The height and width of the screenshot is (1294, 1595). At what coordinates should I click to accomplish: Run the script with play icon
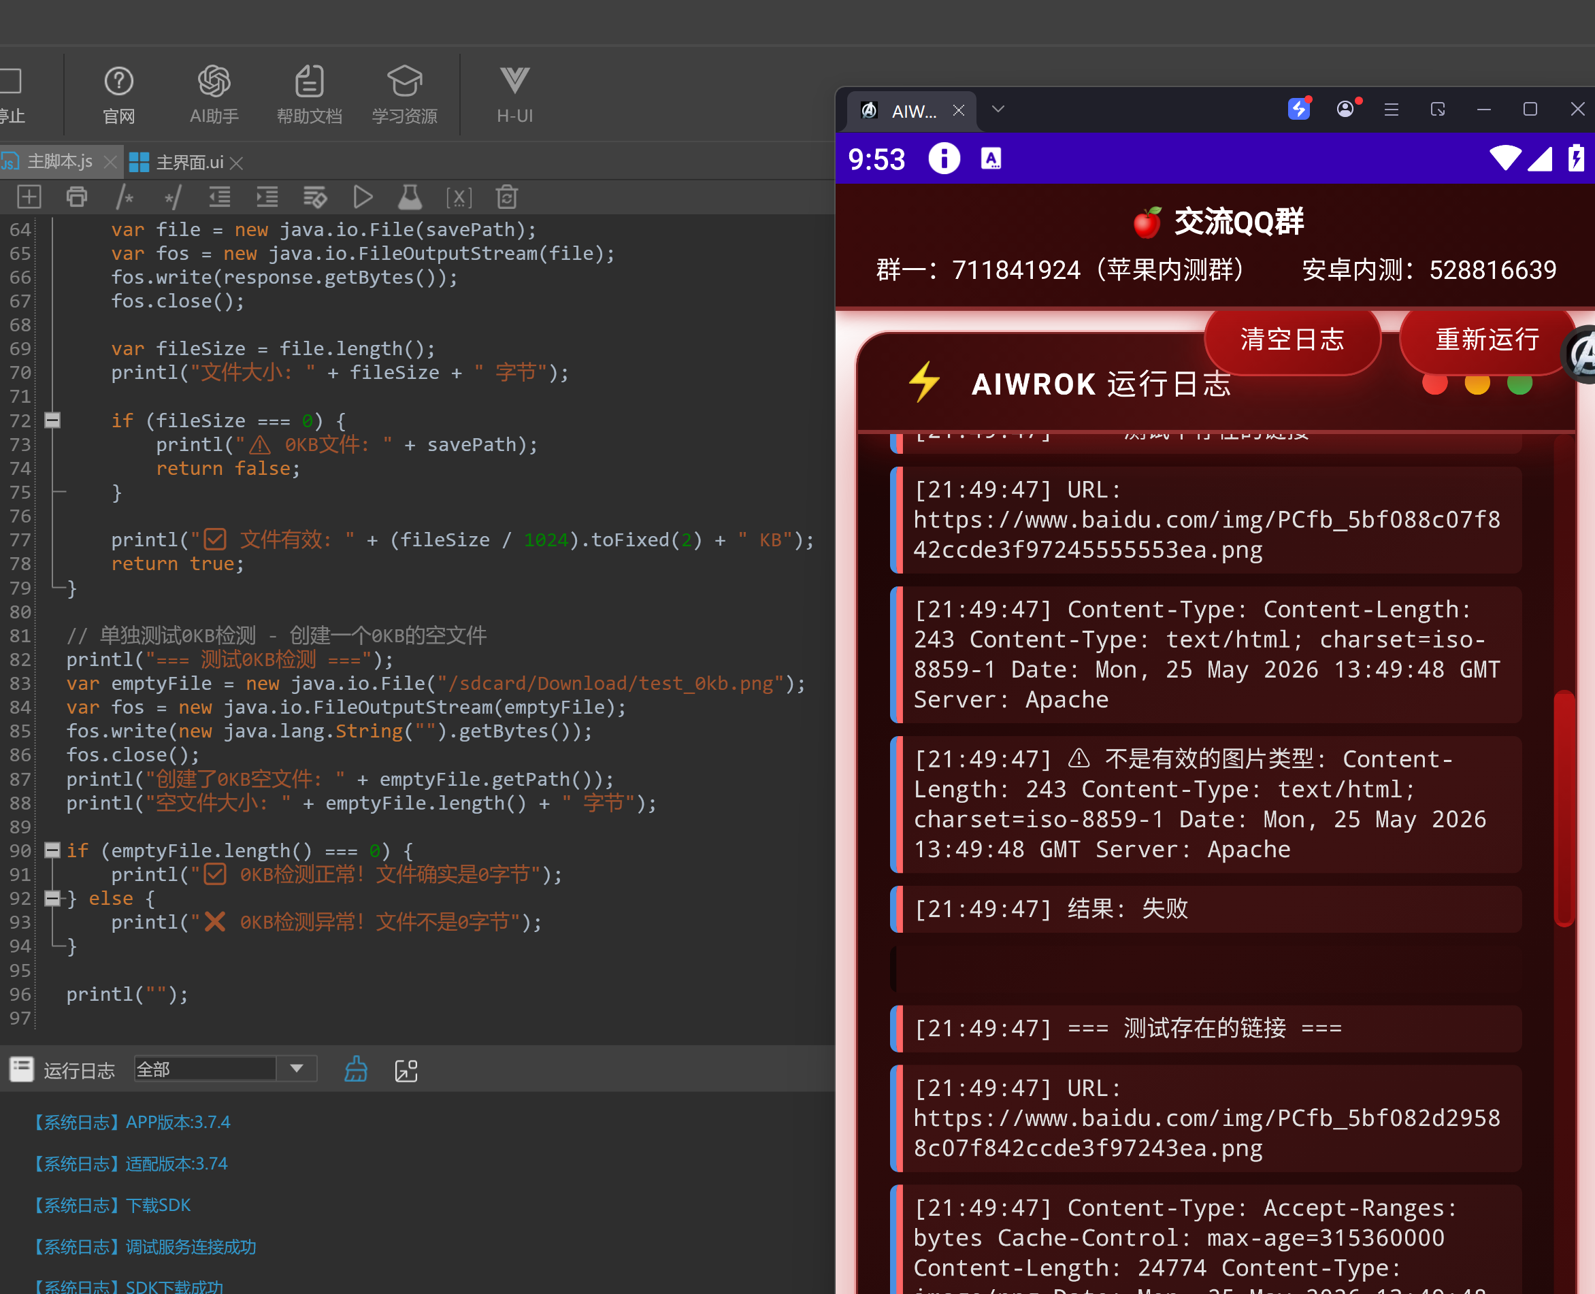click(x=363, y=197)
